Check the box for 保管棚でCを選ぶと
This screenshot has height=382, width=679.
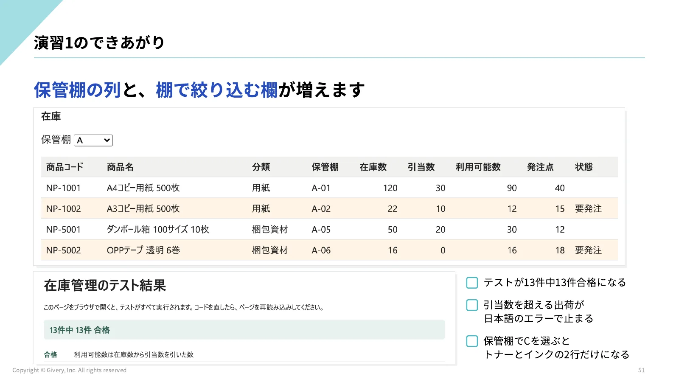[472, 341]
